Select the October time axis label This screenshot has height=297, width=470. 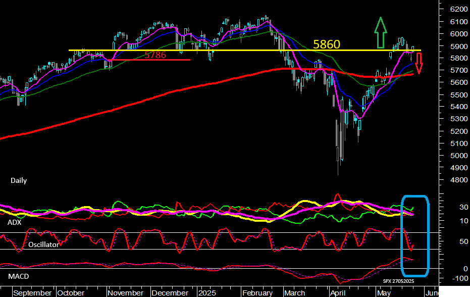click(x=71, y=293)
